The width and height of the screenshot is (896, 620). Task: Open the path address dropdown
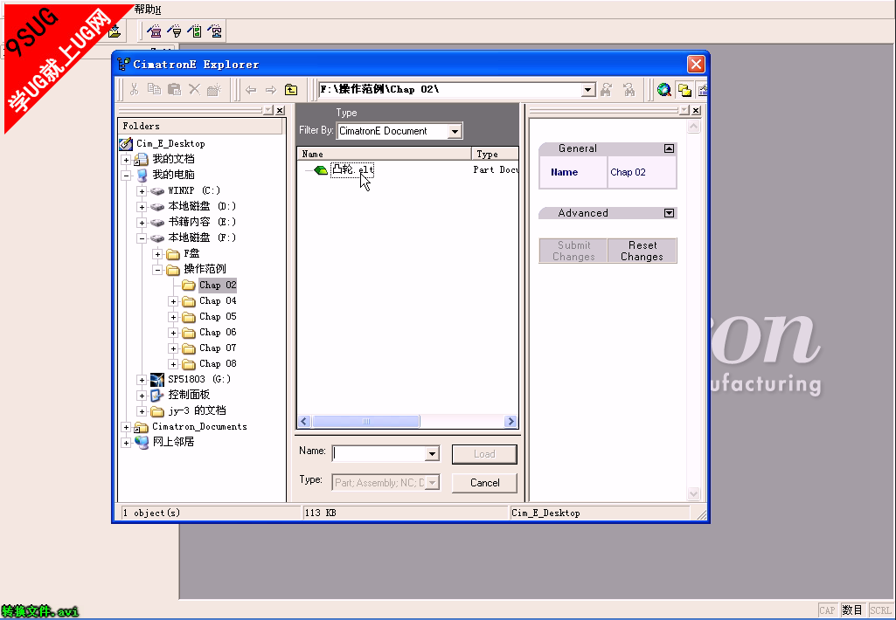588,90
